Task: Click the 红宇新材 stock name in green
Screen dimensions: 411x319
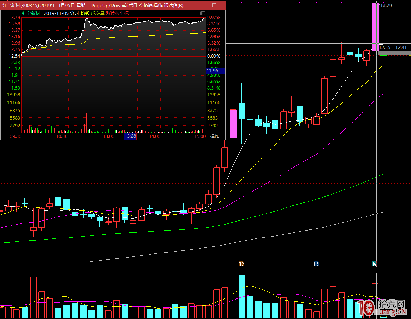Action: point(31,13)
